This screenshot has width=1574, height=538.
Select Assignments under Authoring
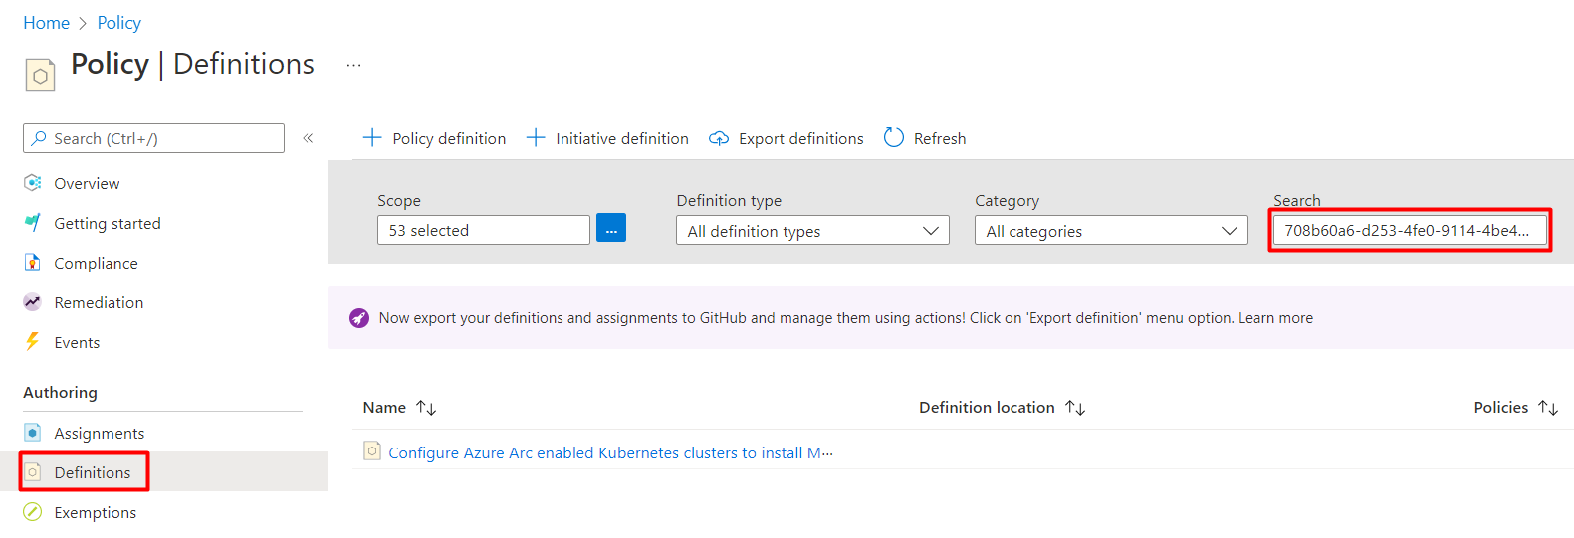(x=99, y=434)
